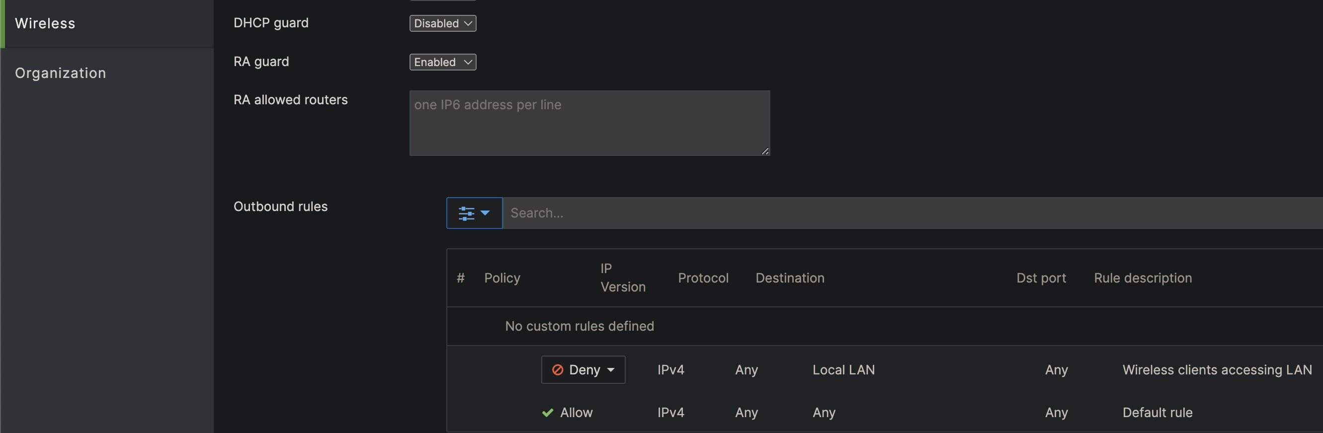Click the Protocol column header
Image resolution: width=1323 pixels, height=433 pixels.
[x=703, y=278]
